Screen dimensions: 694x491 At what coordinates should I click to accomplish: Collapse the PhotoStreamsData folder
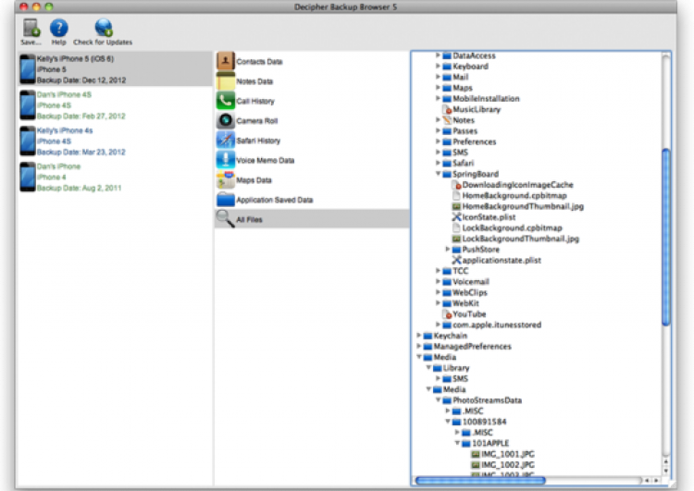(x=438, y=399)
